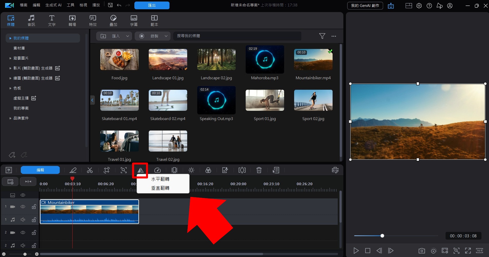489x257 pixels.
Task: Open the user account icon
Action: (x=450, y=6)
